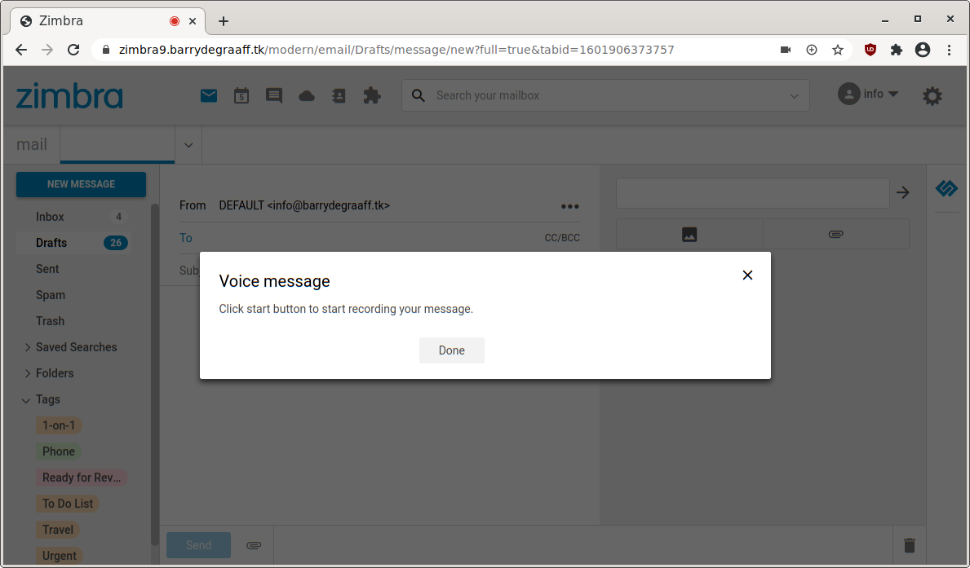Open the settings gear

pyautogui.click(x=932, y=96)
